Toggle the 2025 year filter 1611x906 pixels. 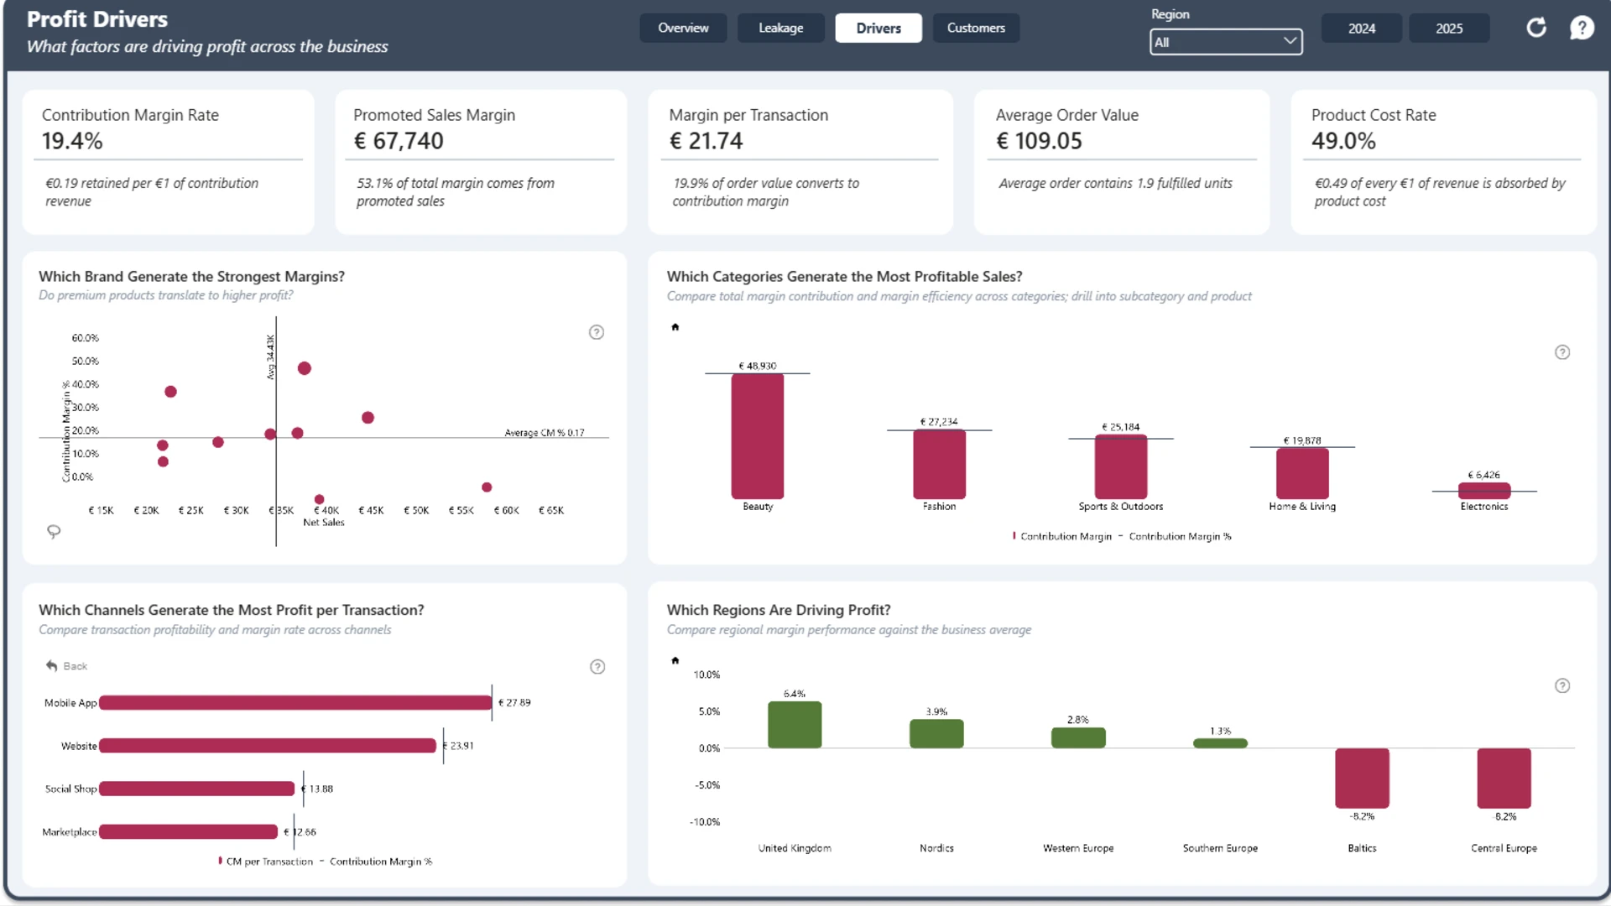click(1449, 29)
